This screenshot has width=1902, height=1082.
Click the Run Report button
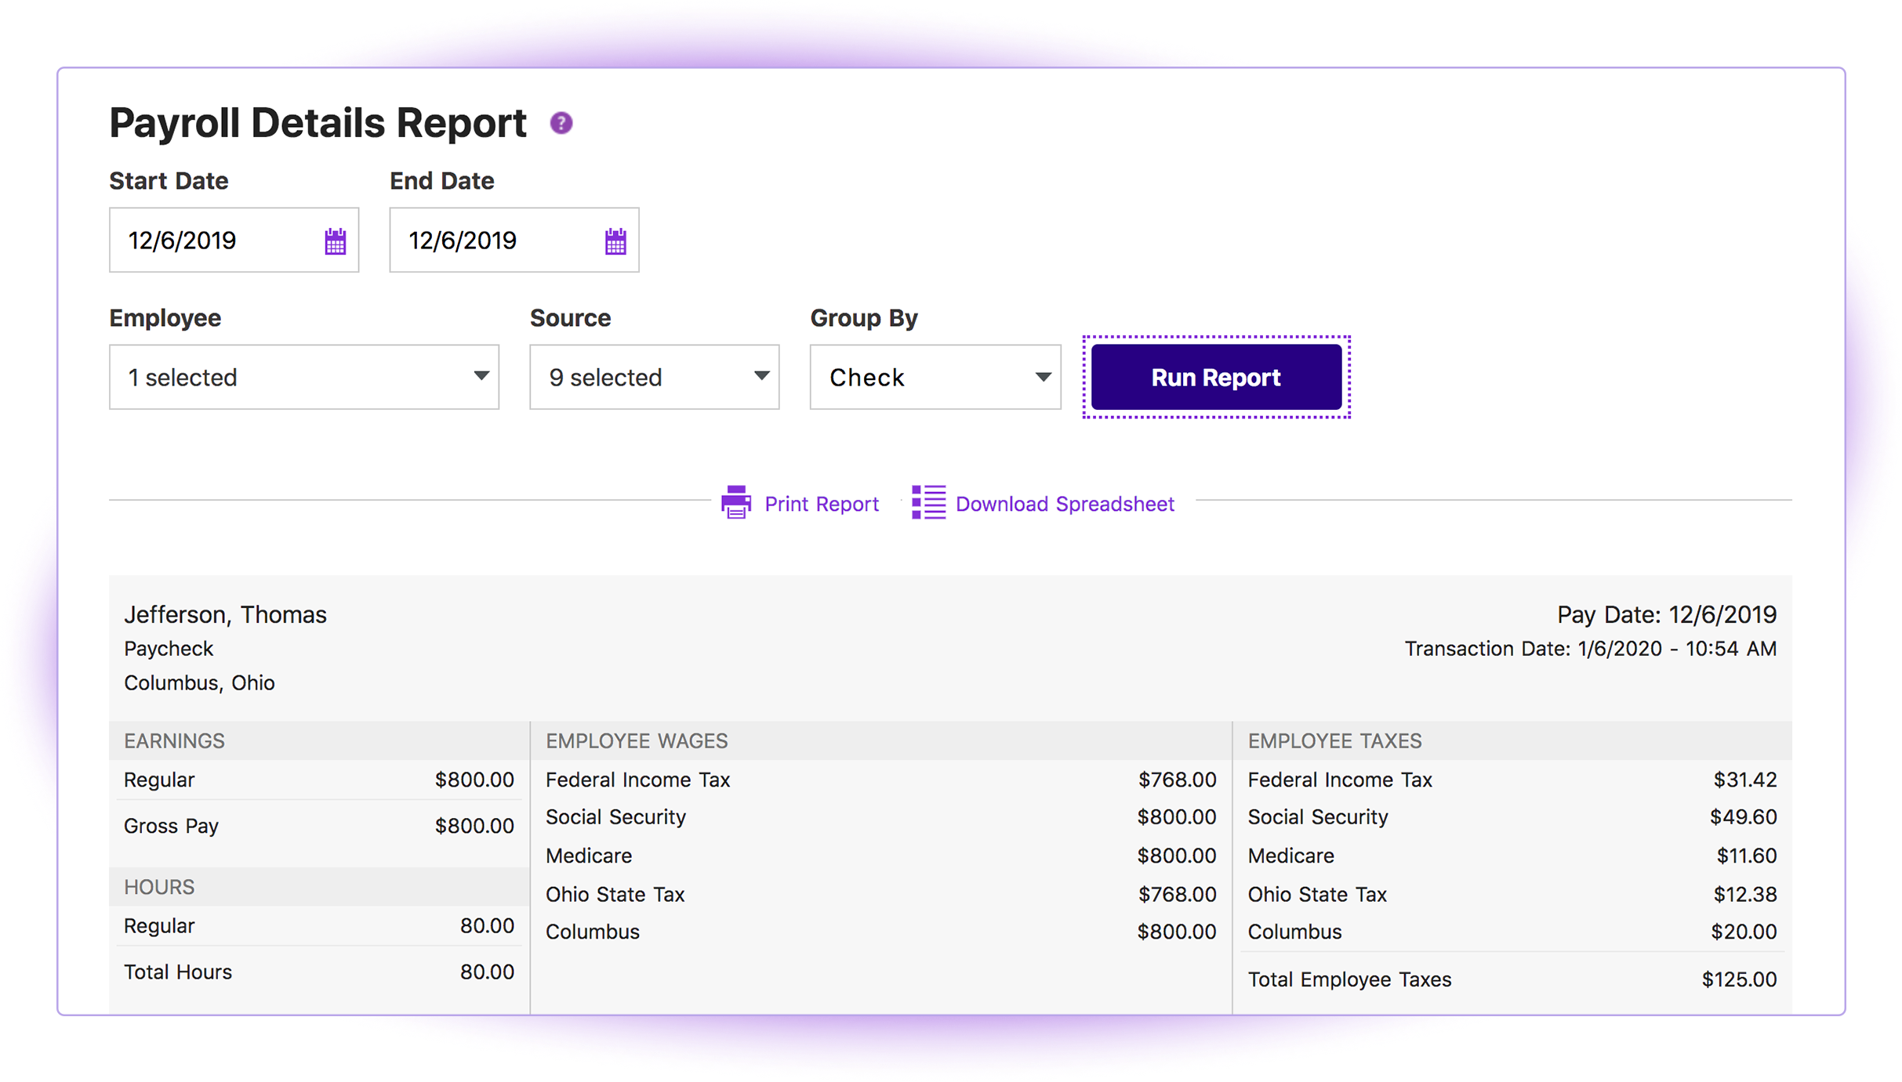click(x=1215, y=377)
